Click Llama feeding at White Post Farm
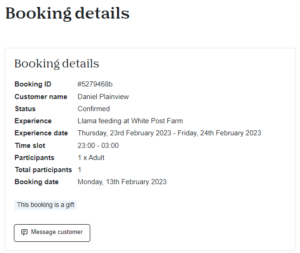The image size is (300, 253). 130,121
